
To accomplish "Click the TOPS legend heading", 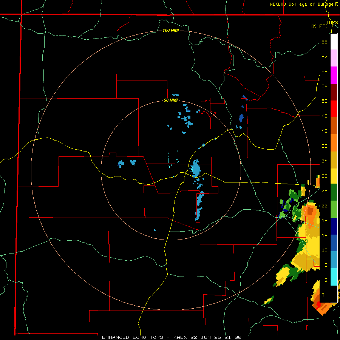I will click(332, 23).
